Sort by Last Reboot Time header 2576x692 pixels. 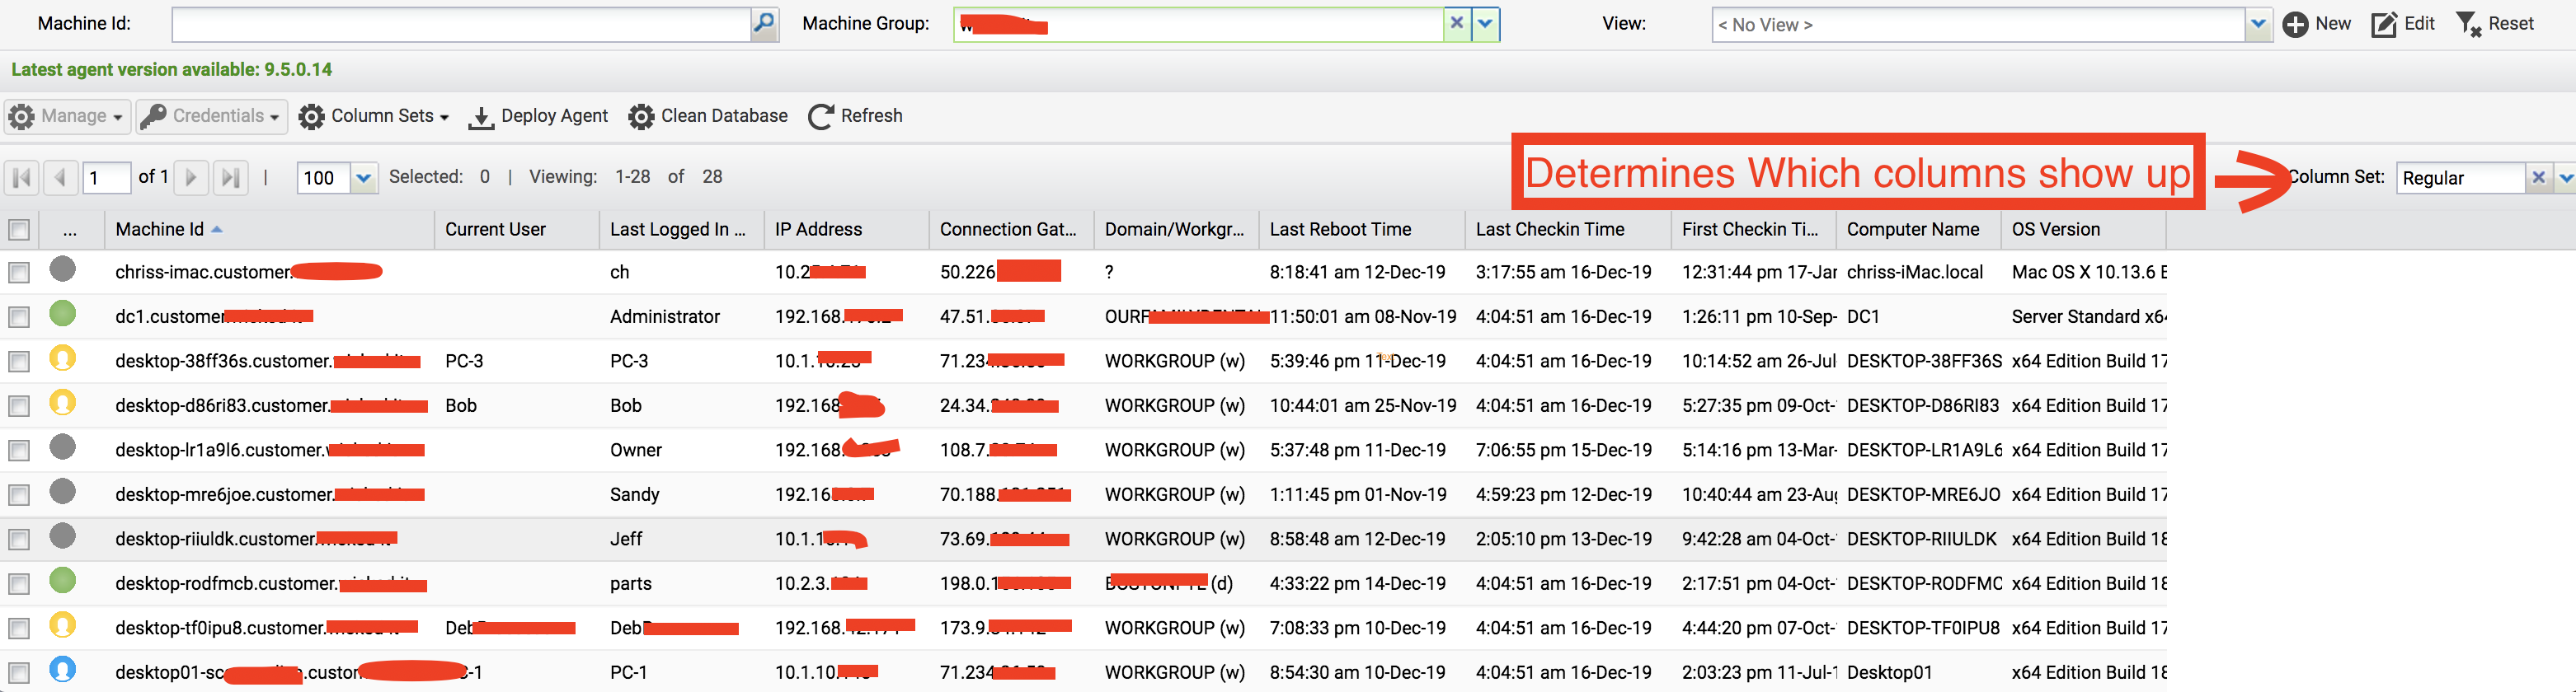coord(1361,230)
